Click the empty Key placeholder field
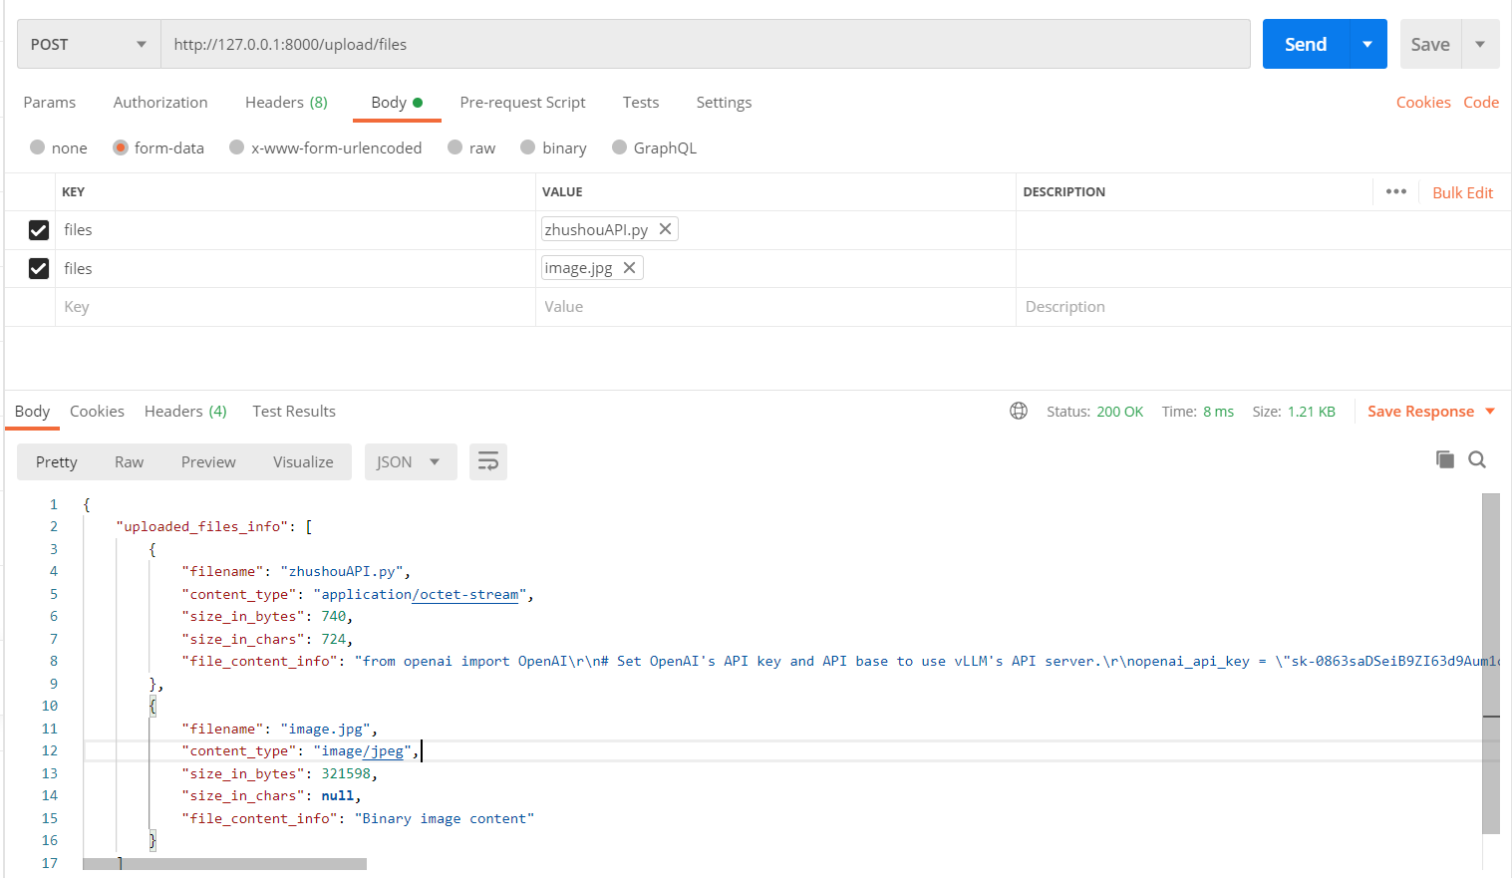 point(295,307)
